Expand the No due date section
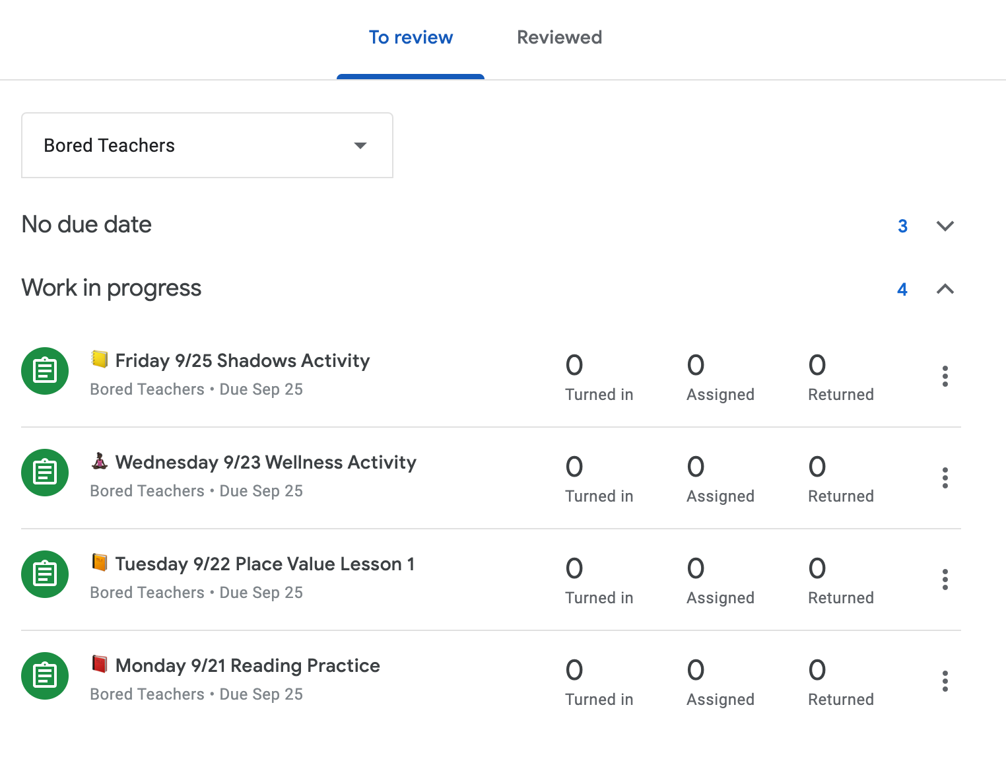This screenshot has width=1006, height=763. (x=945, y=226)
